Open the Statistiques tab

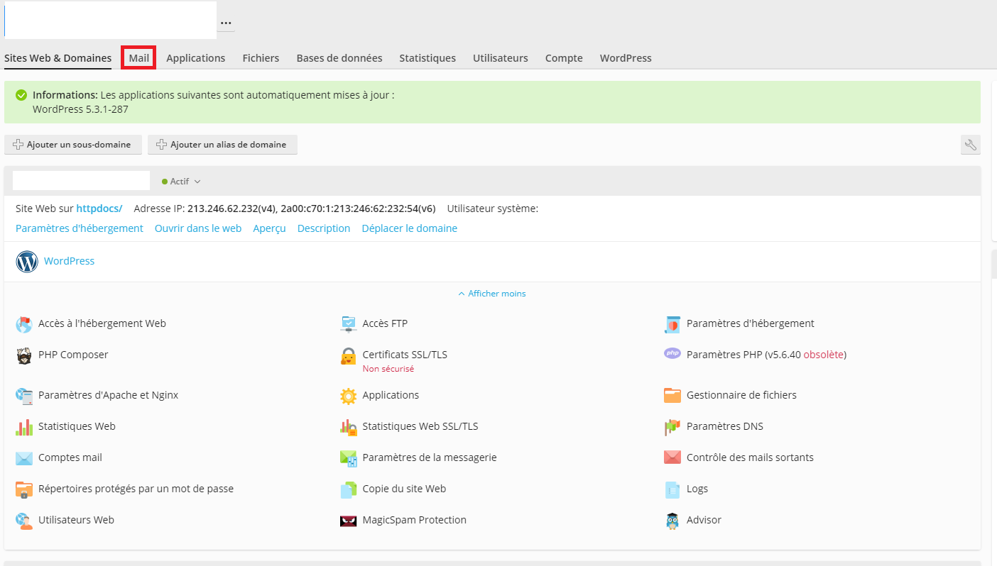pos(427,58)
